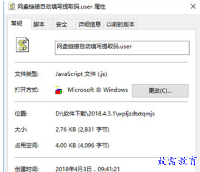Image resolution: width=200 pixels, height=172 pixels.
Task: Click the 2.76 KB size value
Action: (x=82, y=130)
